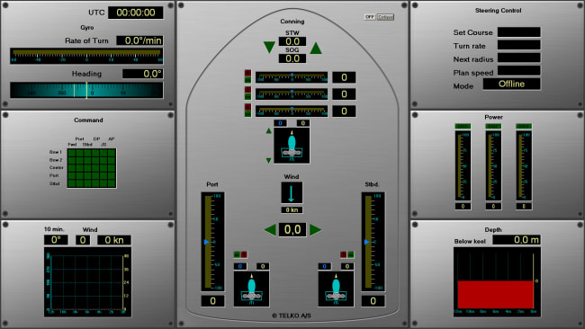Click the Heading 0,0° readout
585x329 pixels.
click(142, 74)
